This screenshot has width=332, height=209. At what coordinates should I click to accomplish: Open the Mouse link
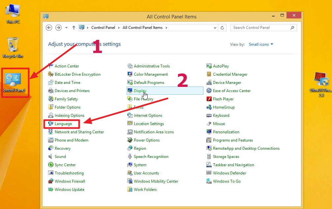click(219, 124)
